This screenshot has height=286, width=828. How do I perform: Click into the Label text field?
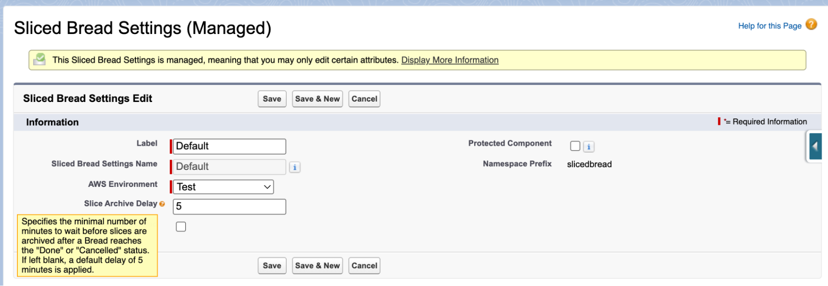click(229, 146)
